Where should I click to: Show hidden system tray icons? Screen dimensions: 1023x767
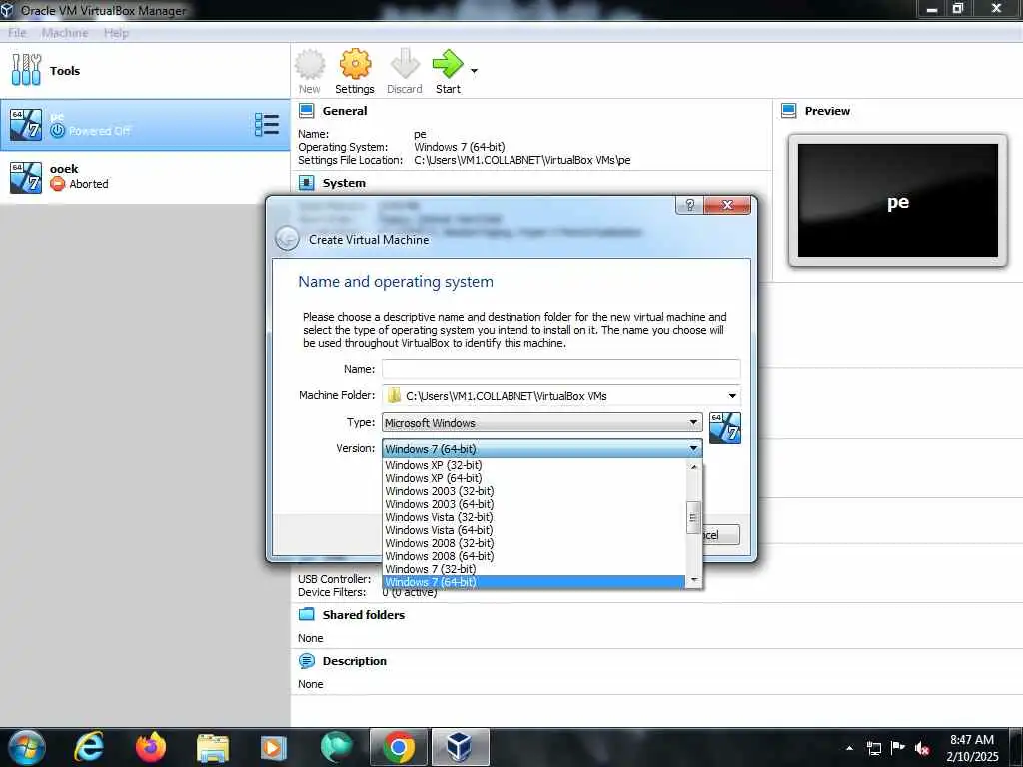tap(849, 747)
